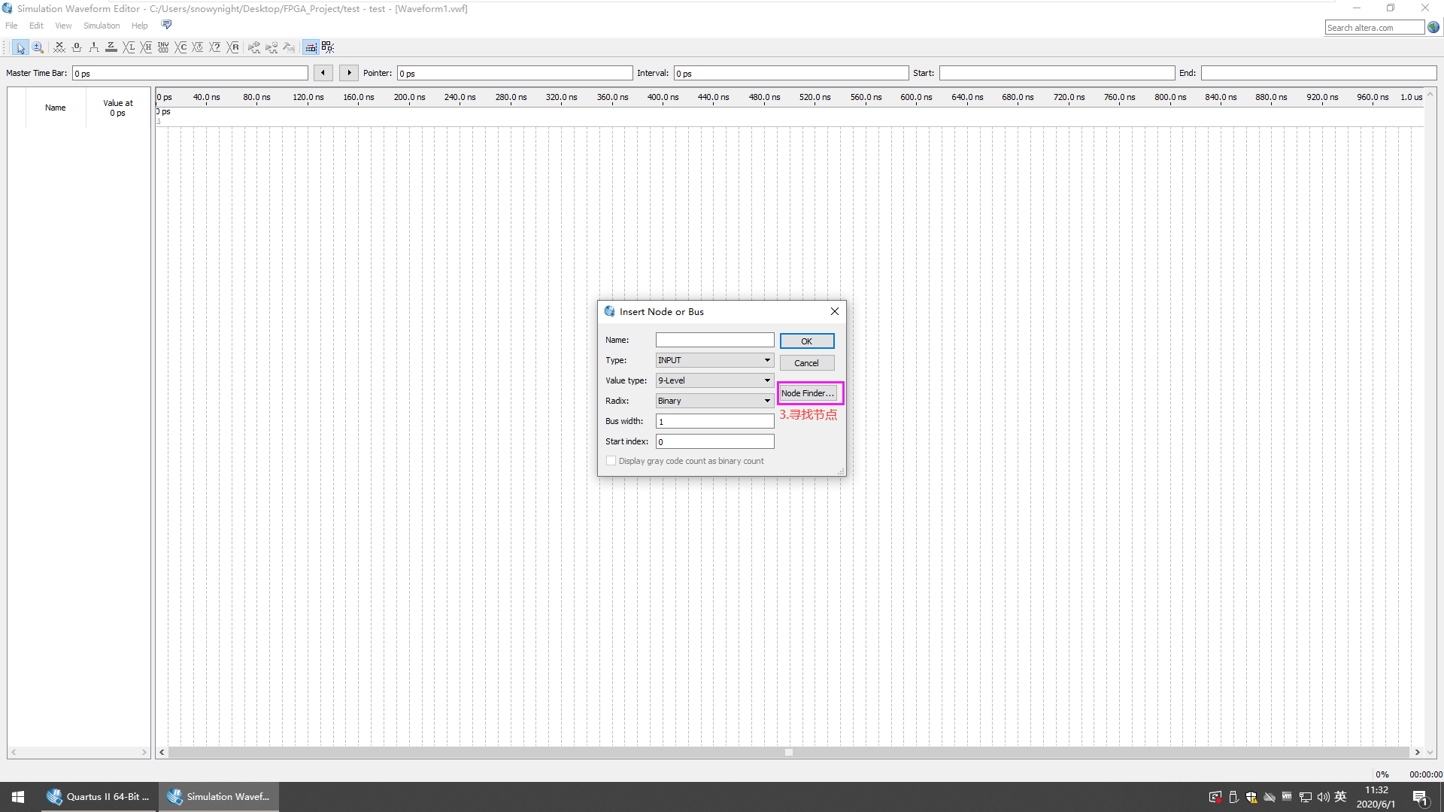This screenshot has width=1444, height=812.
Task: Run Functional Simulation from toolbar
Action: 254,47
